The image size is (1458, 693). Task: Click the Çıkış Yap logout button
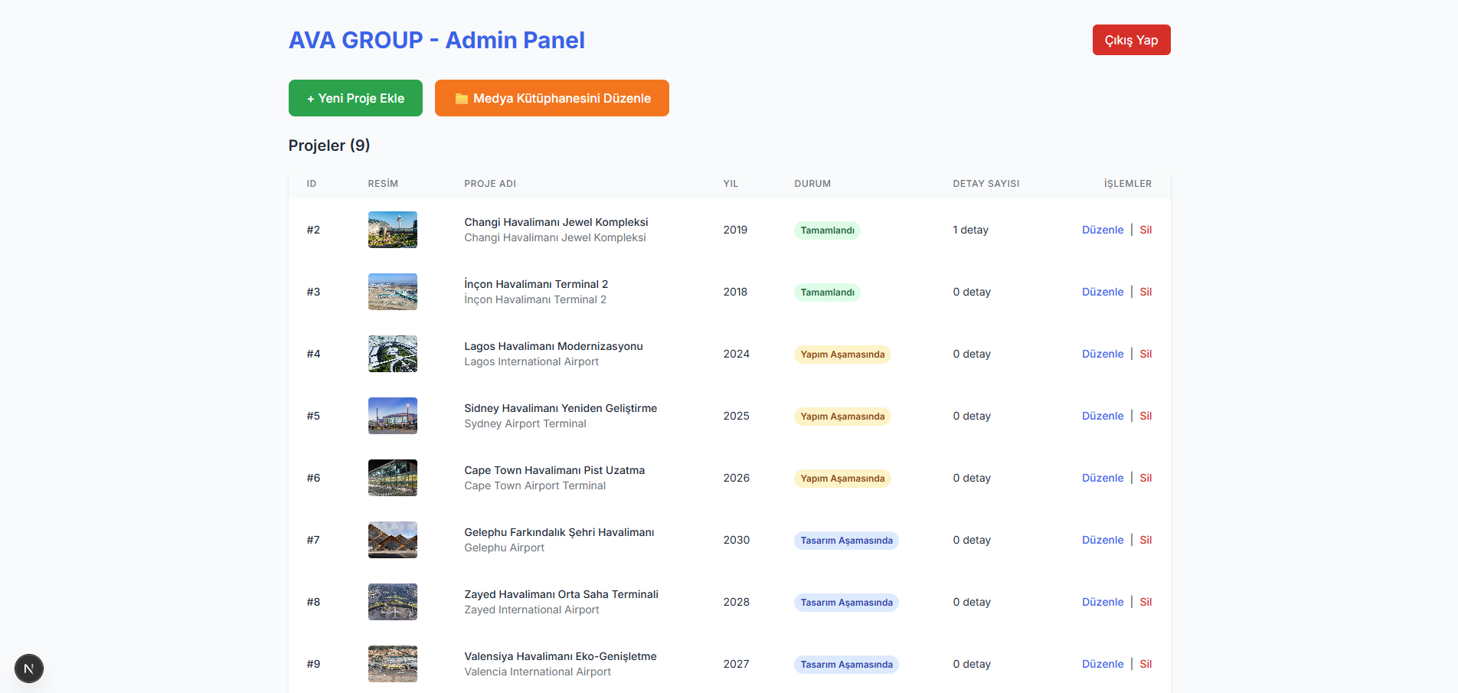click(1131, 40)
